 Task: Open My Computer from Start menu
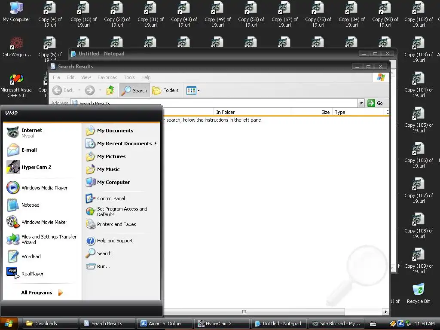click(121, 182)
